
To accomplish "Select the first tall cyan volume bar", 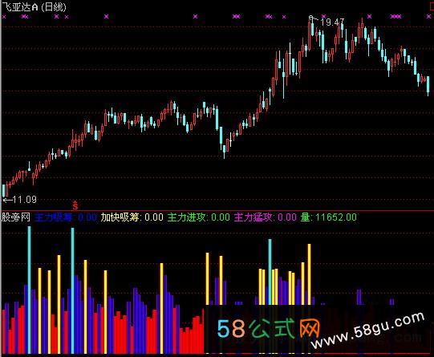I will point(30,290).
